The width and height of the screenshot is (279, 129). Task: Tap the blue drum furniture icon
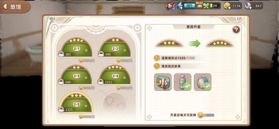[x=203, y=82]
